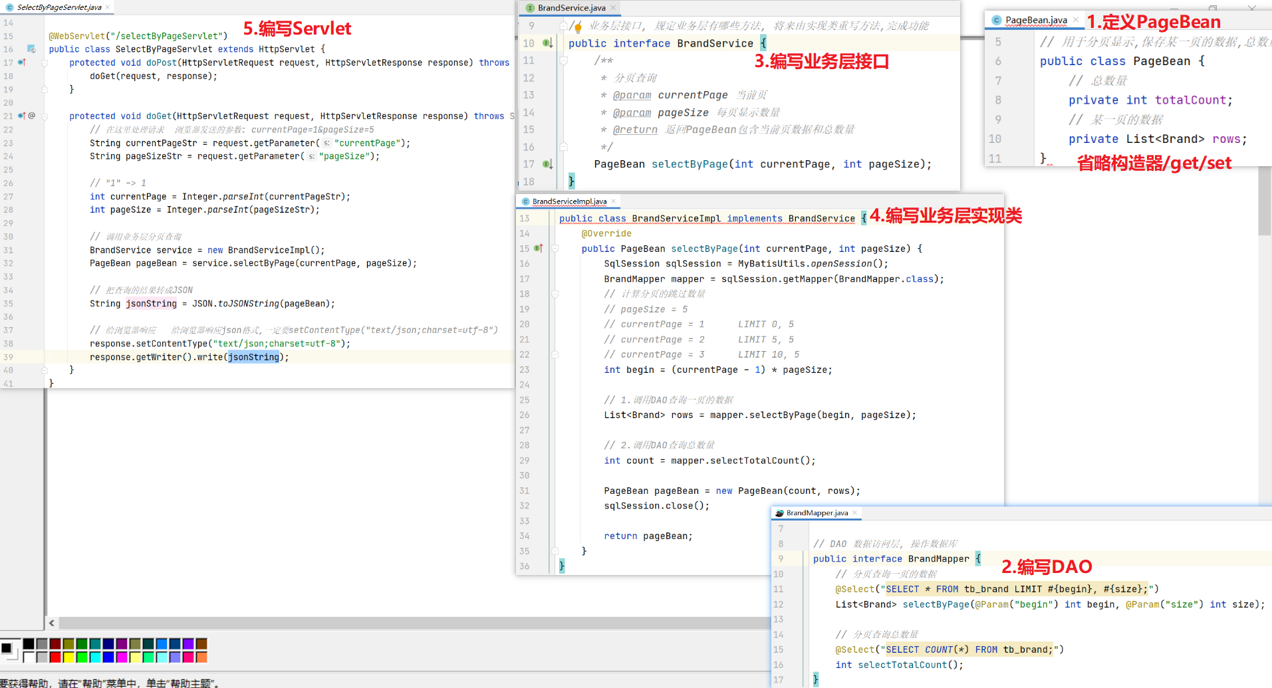Click implemented gutter icon beside selectByPage line 17
Viewport: 1272px width, 688px height.
tap(548, 164)
